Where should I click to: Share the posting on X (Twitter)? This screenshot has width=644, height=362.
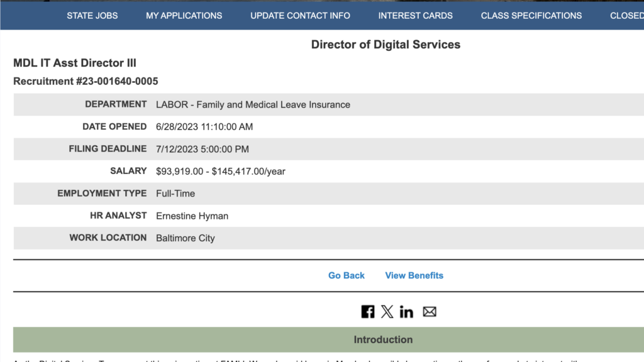[x=387, y=312]
